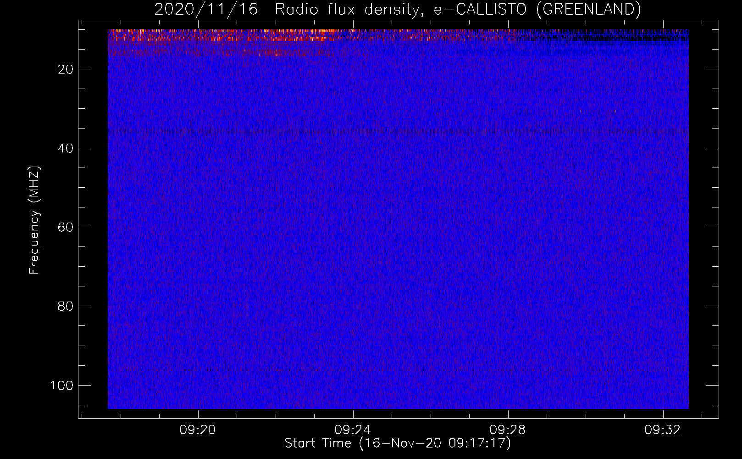Click the time tick label "09:20"
Viewport: 742px width, 459px height.
click(x=198, y=430)
